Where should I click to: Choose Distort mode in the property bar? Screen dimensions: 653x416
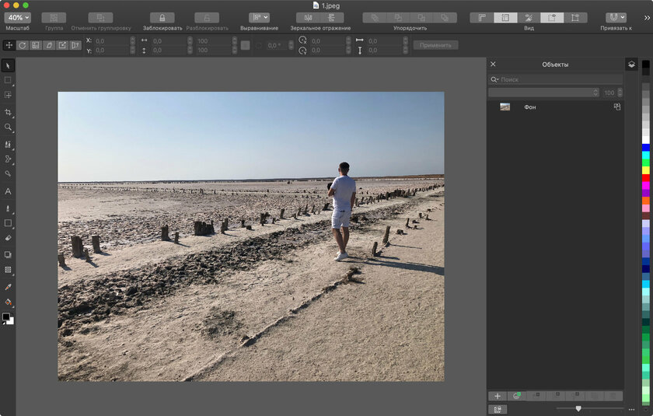[62, 45]
